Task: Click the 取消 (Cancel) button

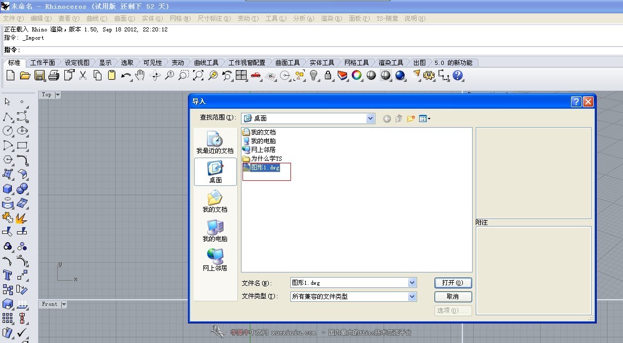Action: (x=453, y=297)
